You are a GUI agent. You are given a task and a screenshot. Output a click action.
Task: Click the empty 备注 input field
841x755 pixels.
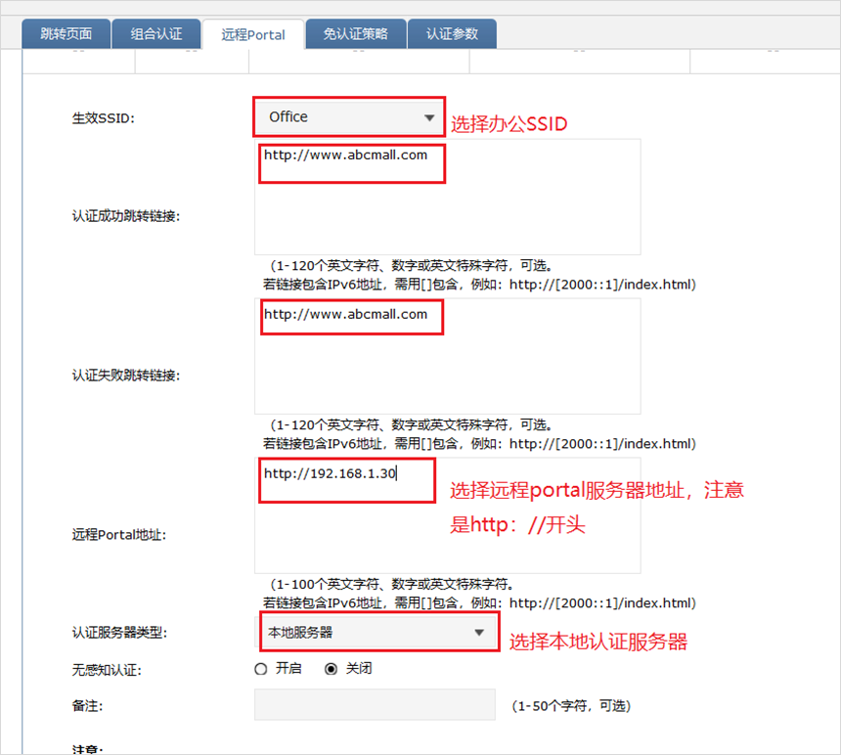pyautogui.click(x=375, y=704)
